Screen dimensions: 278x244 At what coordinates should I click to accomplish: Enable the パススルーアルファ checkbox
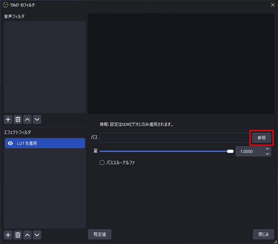[x=102, y=163]
